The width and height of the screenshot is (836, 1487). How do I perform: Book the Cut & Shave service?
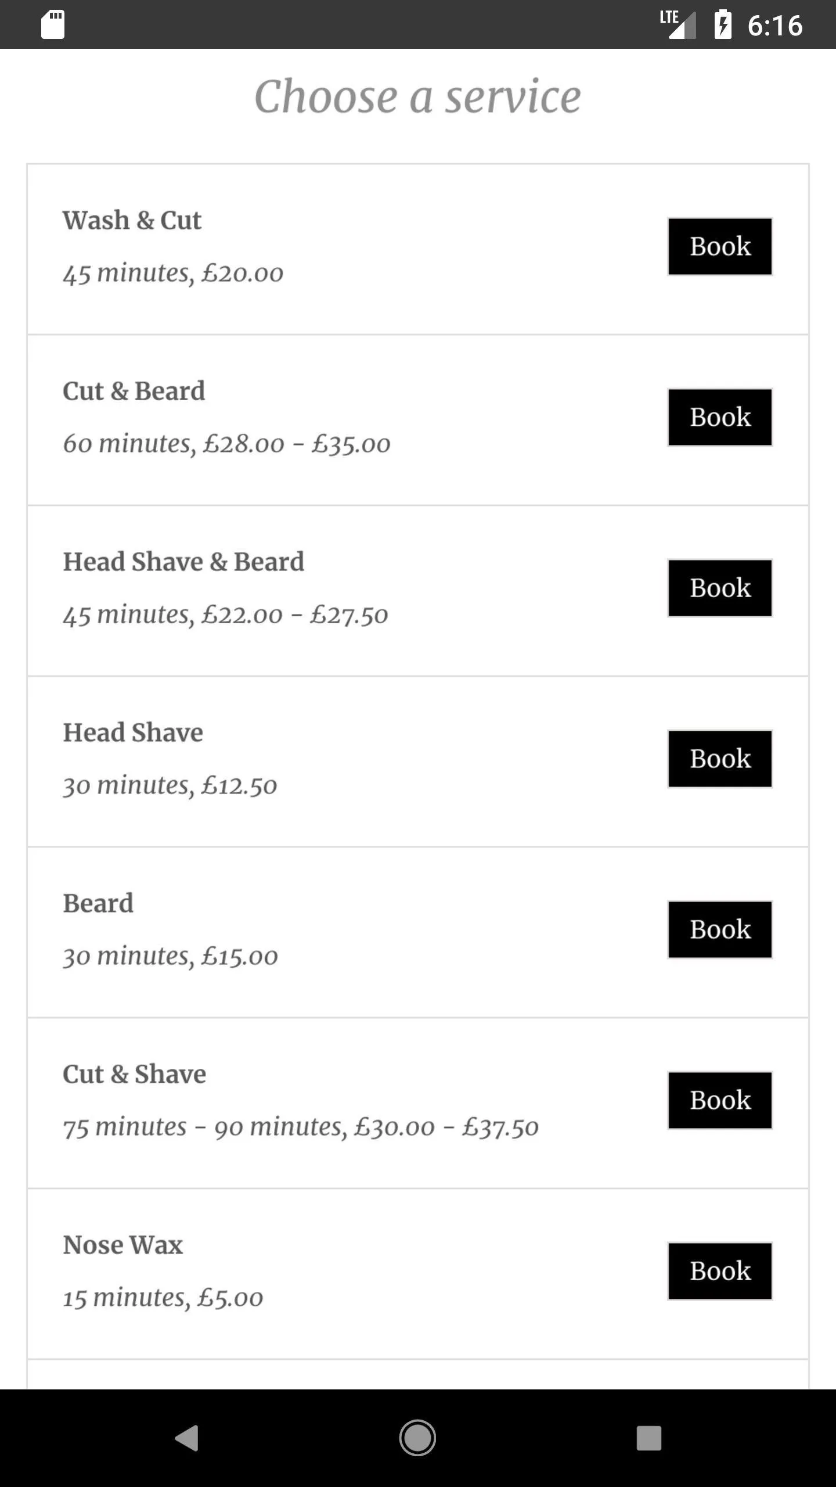tap(720, 1100)
